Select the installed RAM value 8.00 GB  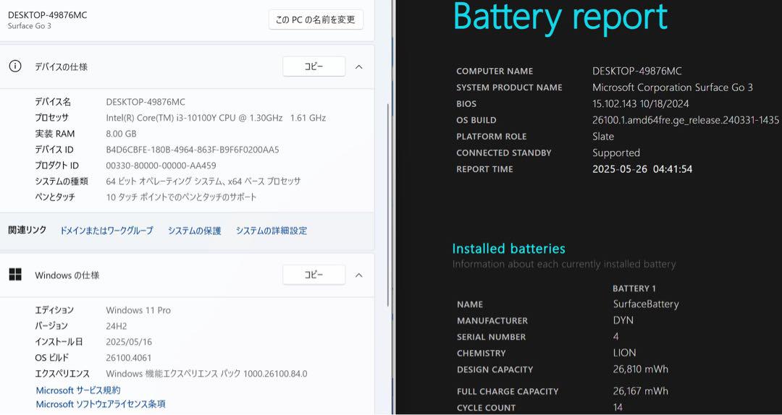(121, 134)
